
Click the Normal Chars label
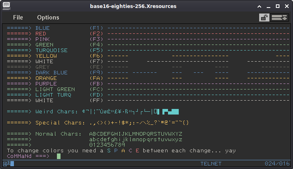[59, 134]
